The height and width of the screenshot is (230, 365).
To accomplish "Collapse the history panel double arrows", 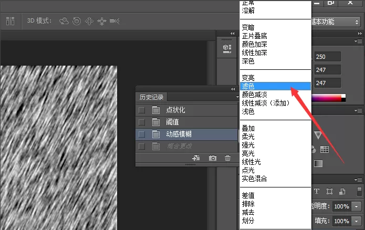I will [233, 89].
